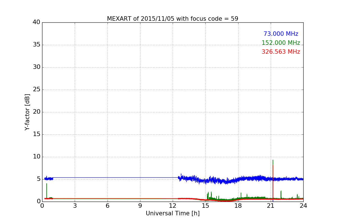Click the x-axis tick label 3
The image size is (337, 224).
click(x=75, y=206)
